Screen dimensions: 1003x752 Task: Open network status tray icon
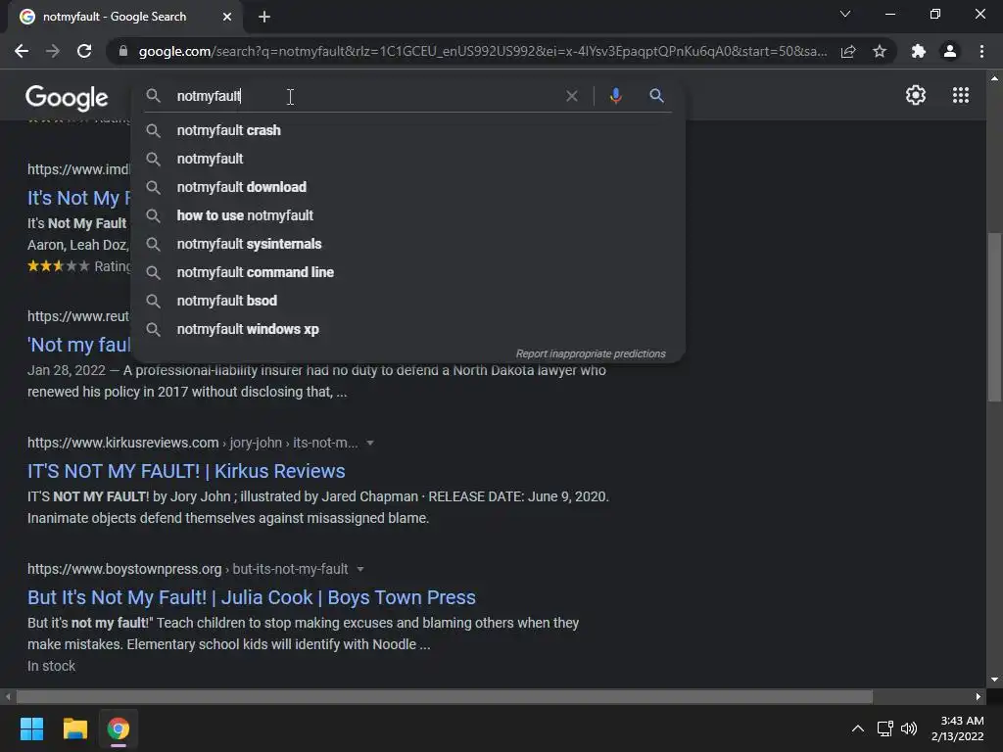pos(884,728)
